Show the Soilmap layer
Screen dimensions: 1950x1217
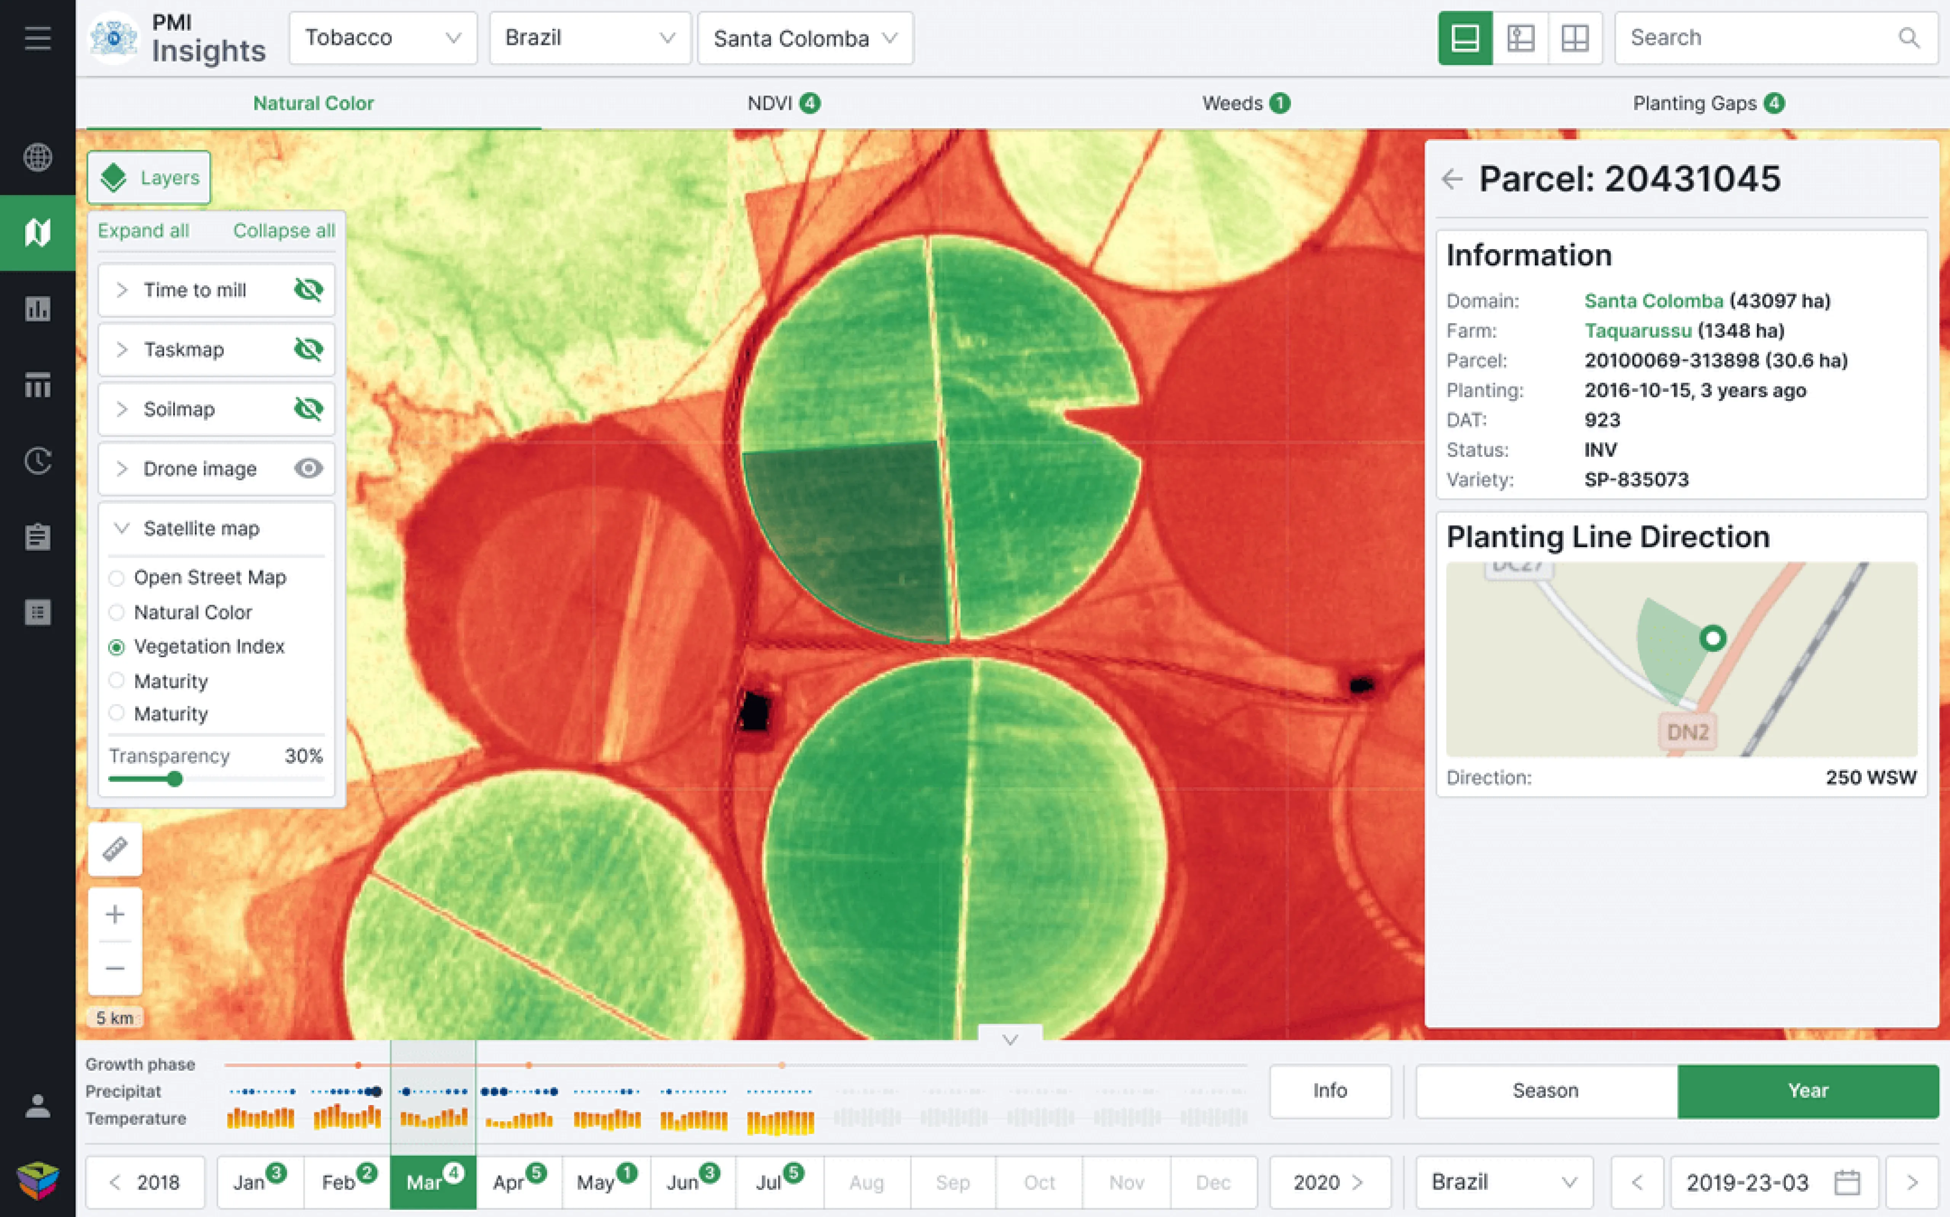coord(308,409)
